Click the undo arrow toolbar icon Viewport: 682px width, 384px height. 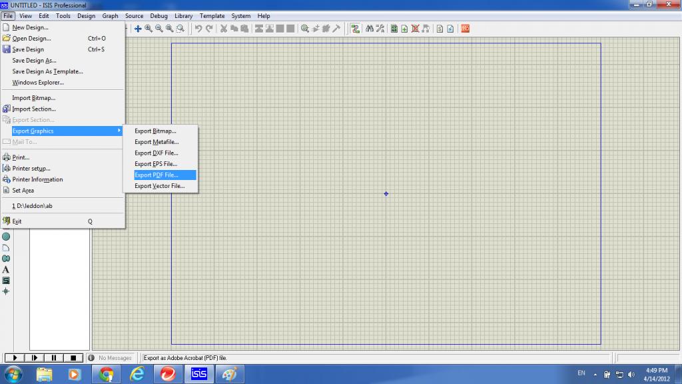[x=198, y=29]
